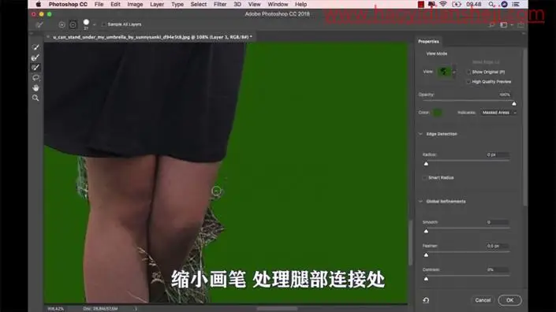
Task: Click the Contrast value field
Action: pyautogui.click(x=497, y=269)
